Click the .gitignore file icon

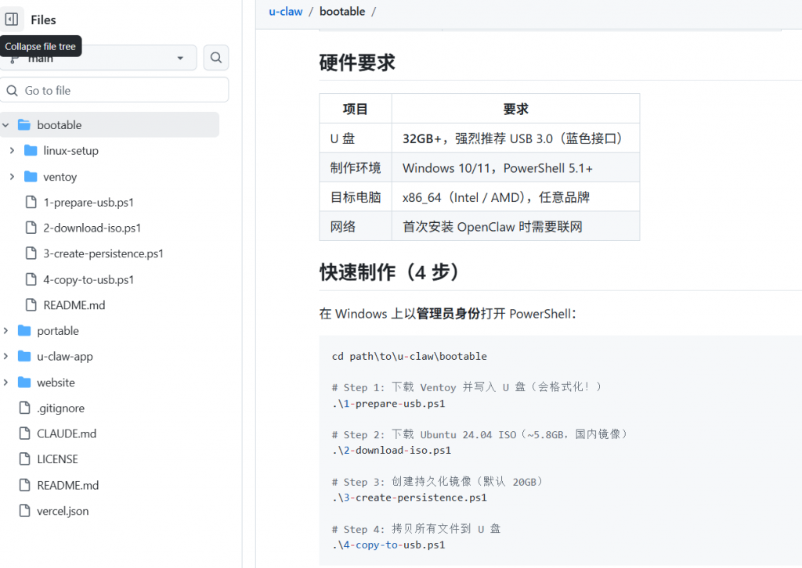pyautogui.click(x=24, y=408)
